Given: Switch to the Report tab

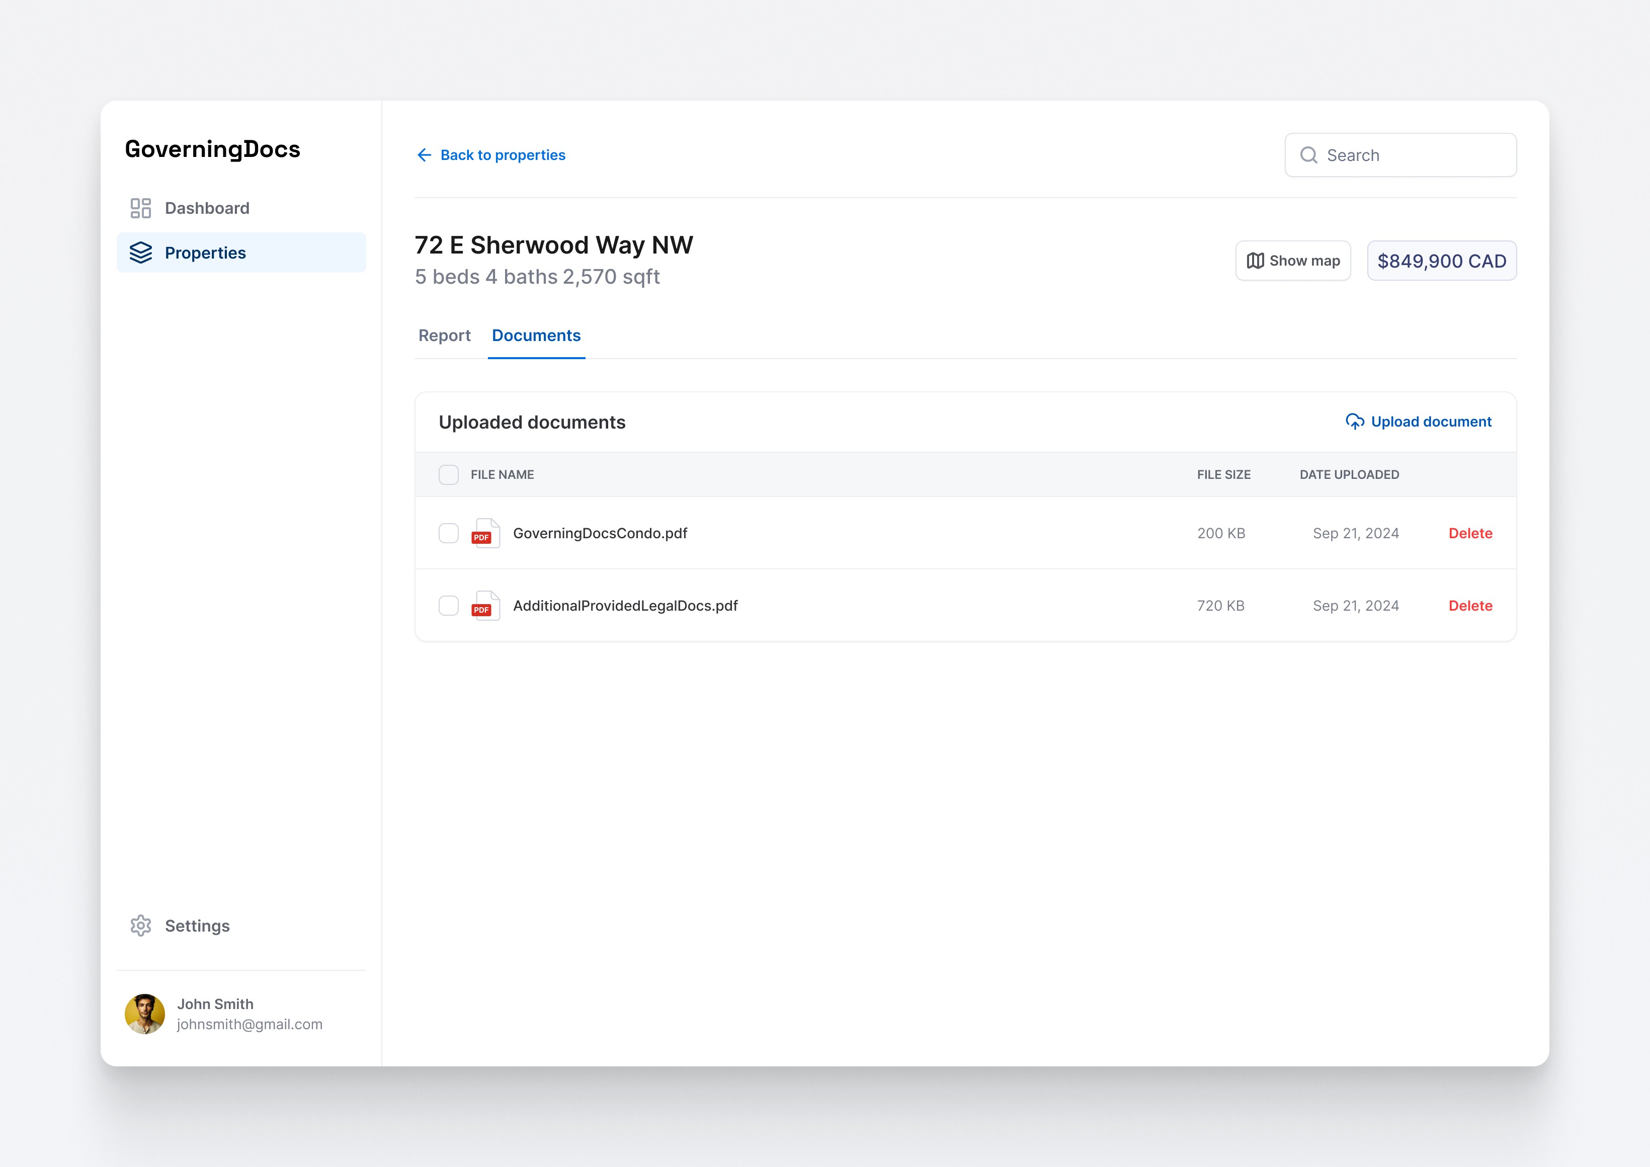Looking at the screenshot, I should point(444,336).
